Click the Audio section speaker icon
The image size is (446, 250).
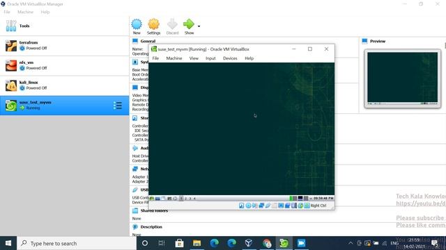click(x=135, y=148)
